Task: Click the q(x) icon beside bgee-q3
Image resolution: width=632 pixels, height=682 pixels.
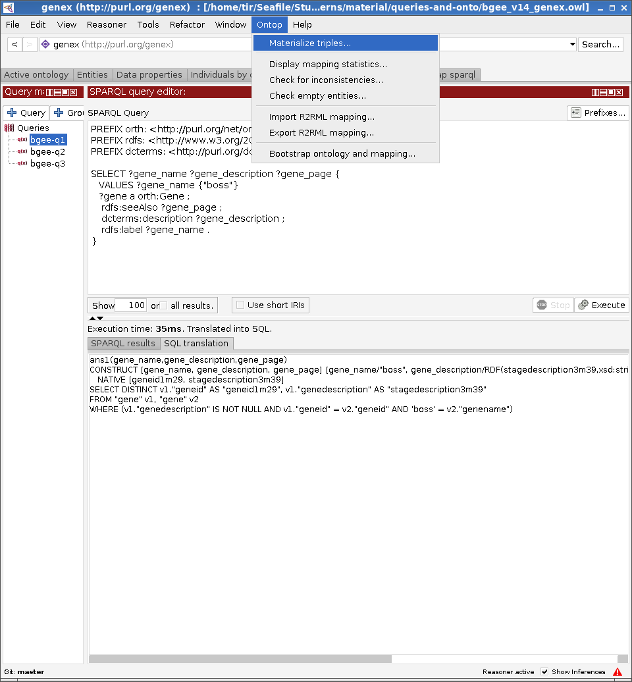Action: point(22,163)
